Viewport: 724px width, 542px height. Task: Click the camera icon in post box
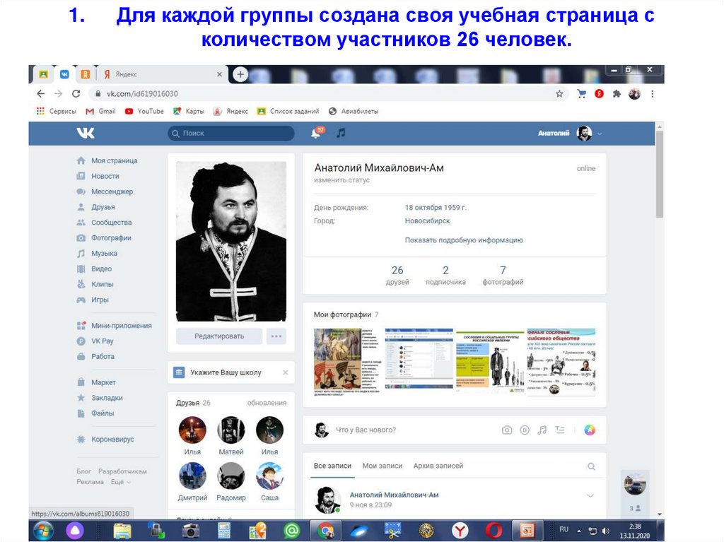pyautogui.click(x=506, y=430)
